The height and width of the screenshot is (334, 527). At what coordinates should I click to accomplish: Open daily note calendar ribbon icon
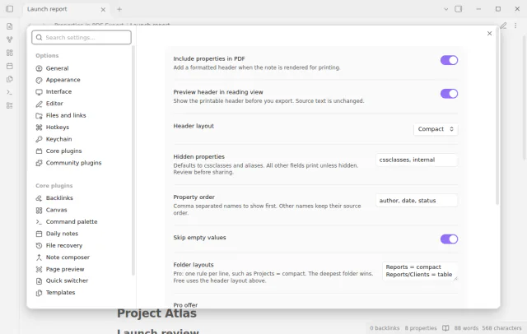pyautogui.click(x=10, y=66)
